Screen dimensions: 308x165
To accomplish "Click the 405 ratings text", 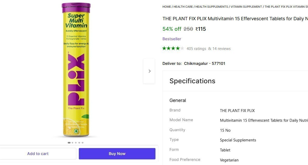I will 196,48.
